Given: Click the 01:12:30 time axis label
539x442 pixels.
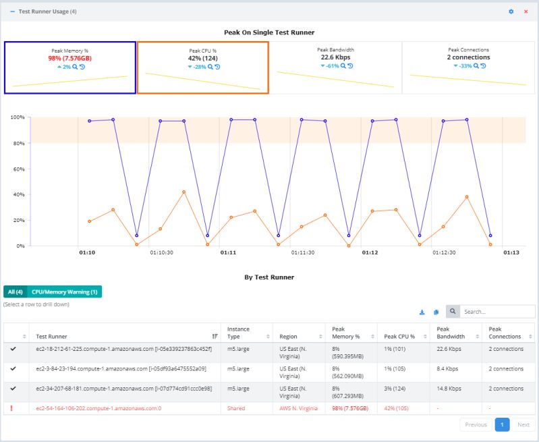Looking at the screenshot, I should pyautogui.click(x=444, y=252).
